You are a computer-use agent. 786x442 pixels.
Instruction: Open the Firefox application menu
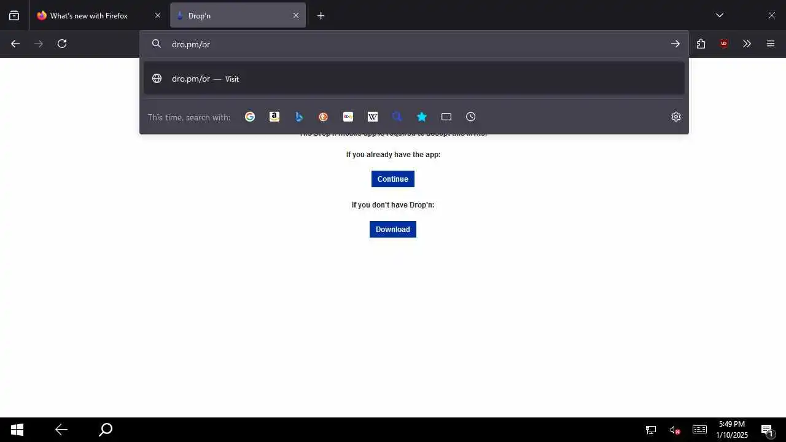point(771,44)
